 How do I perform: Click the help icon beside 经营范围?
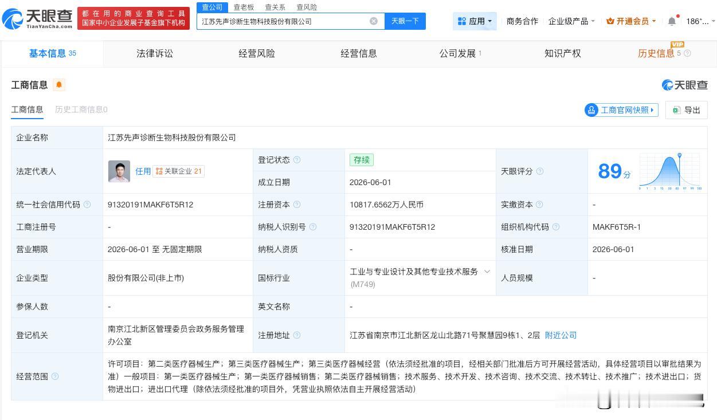coord(55,376)
